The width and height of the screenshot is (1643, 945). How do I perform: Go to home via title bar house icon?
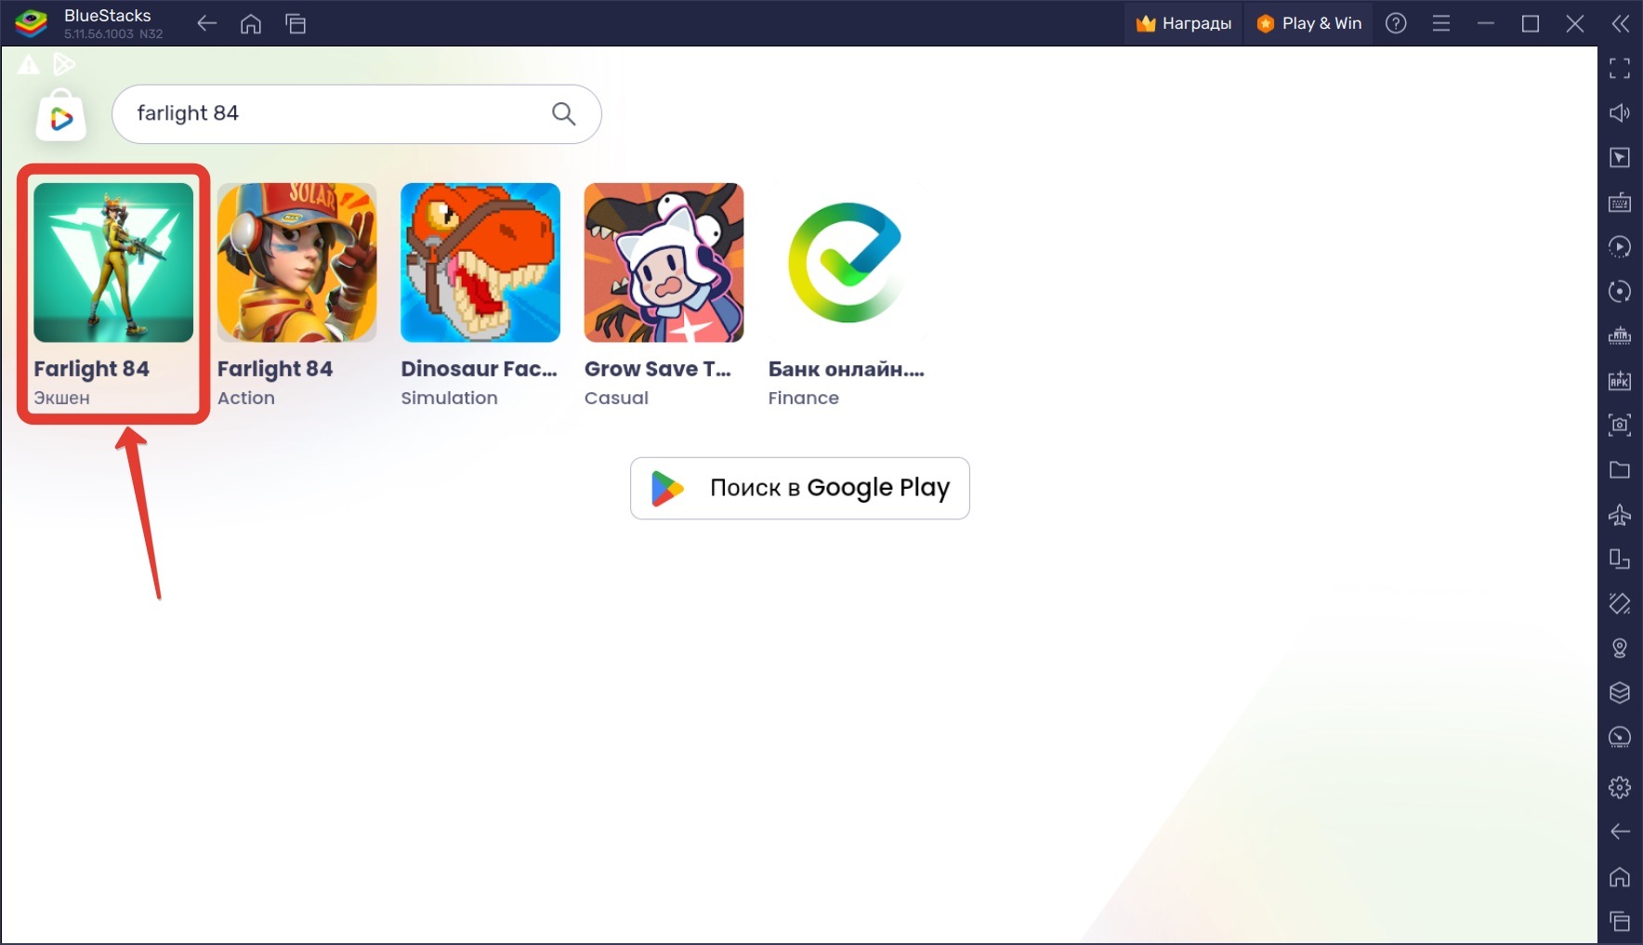coord(251,23)
